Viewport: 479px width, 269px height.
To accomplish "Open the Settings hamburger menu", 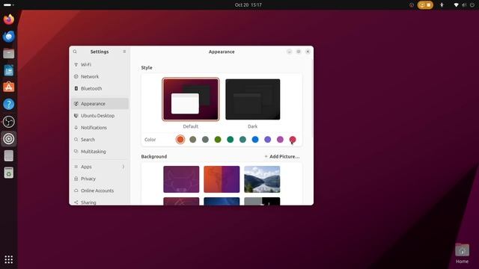I will (124, 52).
